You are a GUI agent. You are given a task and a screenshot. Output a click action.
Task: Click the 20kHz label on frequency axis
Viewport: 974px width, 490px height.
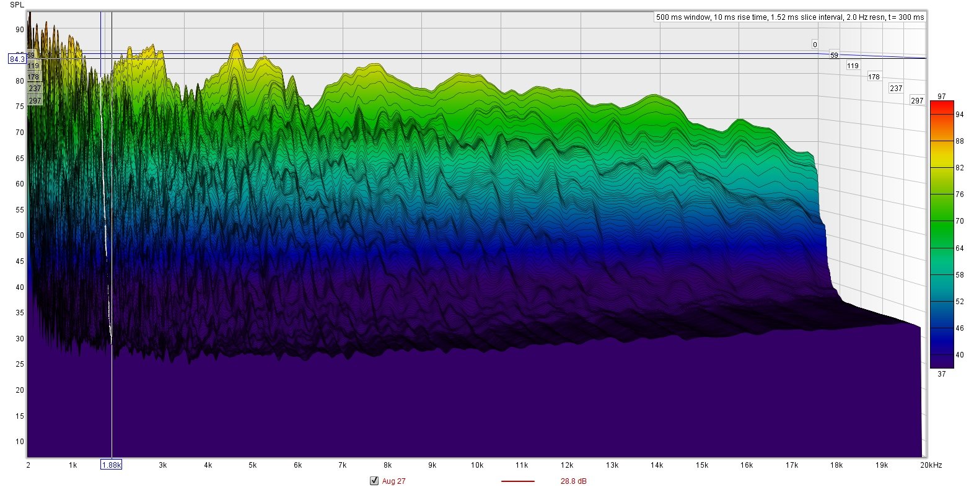(x=931, y=465)
